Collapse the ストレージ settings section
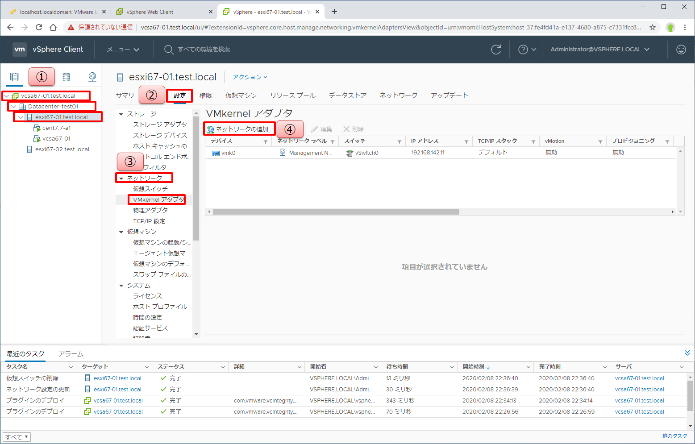The image size is (695, 444). [121, 114]
